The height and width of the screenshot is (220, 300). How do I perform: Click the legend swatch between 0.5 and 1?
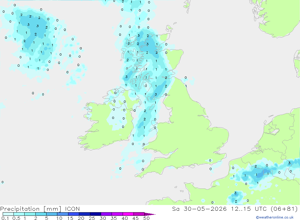19,214
